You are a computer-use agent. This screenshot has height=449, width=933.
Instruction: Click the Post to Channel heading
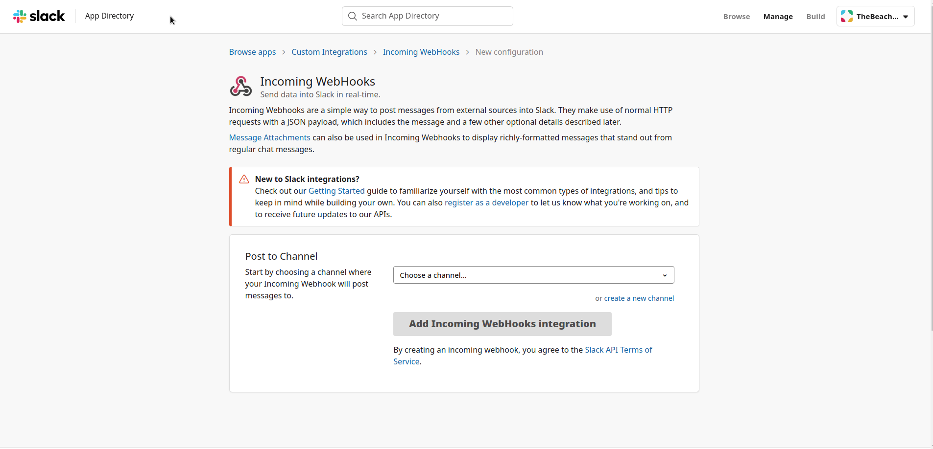click(x=281, y=256)
